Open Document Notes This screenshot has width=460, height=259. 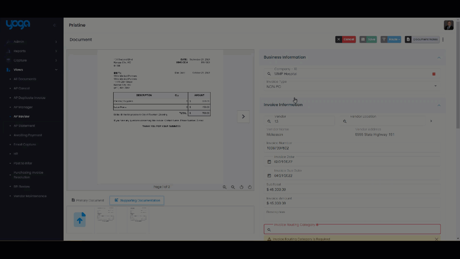click(x=422, y=40)
